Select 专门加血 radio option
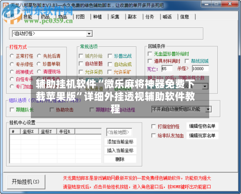 (12, 86)
